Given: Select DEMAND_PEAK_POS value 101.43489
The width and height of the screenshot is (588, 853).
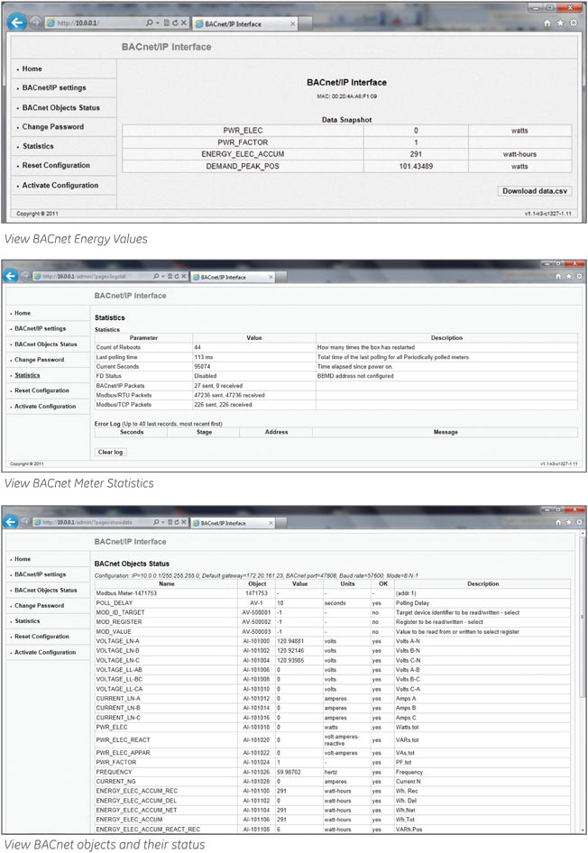Looking at the screenshot, I should coord(416,167).
